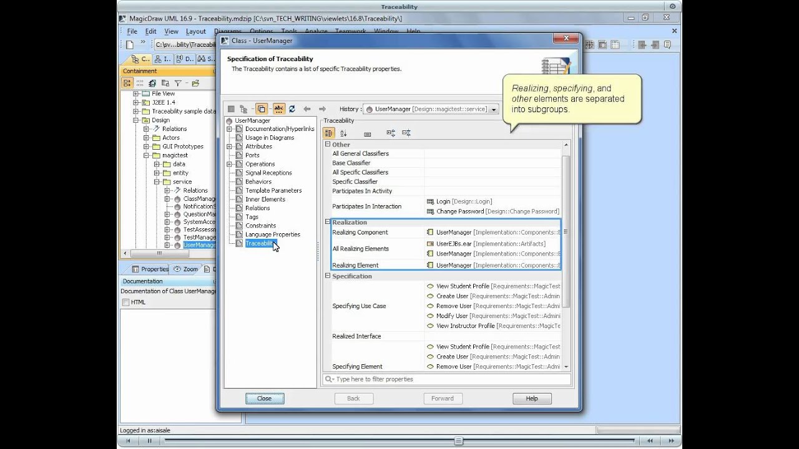This screenshot has height=449, width=799.
Task: Click the filter properties input field
Action: tap(446, 379)
